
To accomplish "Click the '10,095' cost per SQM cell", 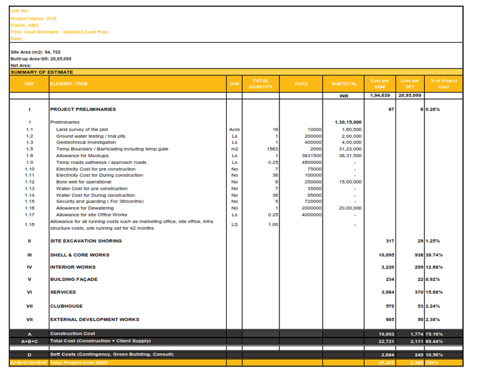I will point(386,255).
